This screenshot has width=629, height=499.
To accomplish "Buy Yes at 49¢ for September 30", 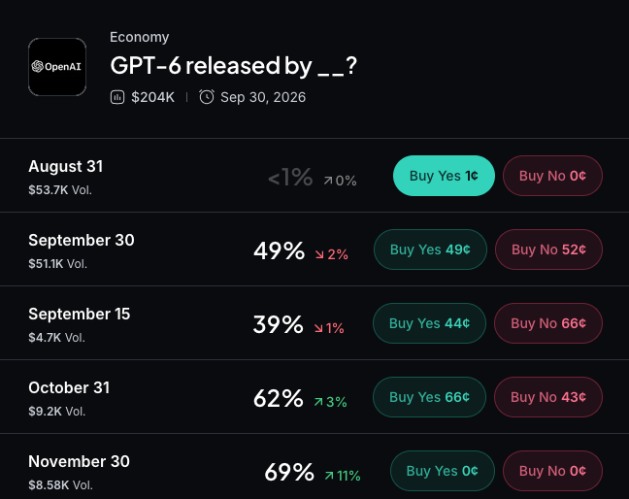I will click(430, 249).
